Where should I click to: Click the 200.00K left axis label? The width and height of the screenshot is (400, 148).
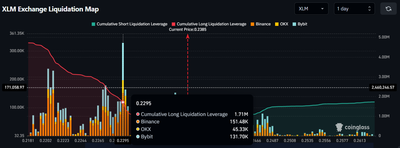point(17,79)
